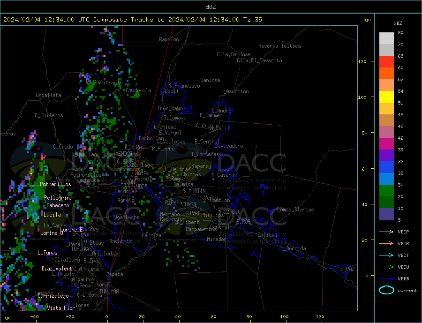Screen dimensions: 422x323
Task: Click the MENDOZA city label
Action: point(126,154)
